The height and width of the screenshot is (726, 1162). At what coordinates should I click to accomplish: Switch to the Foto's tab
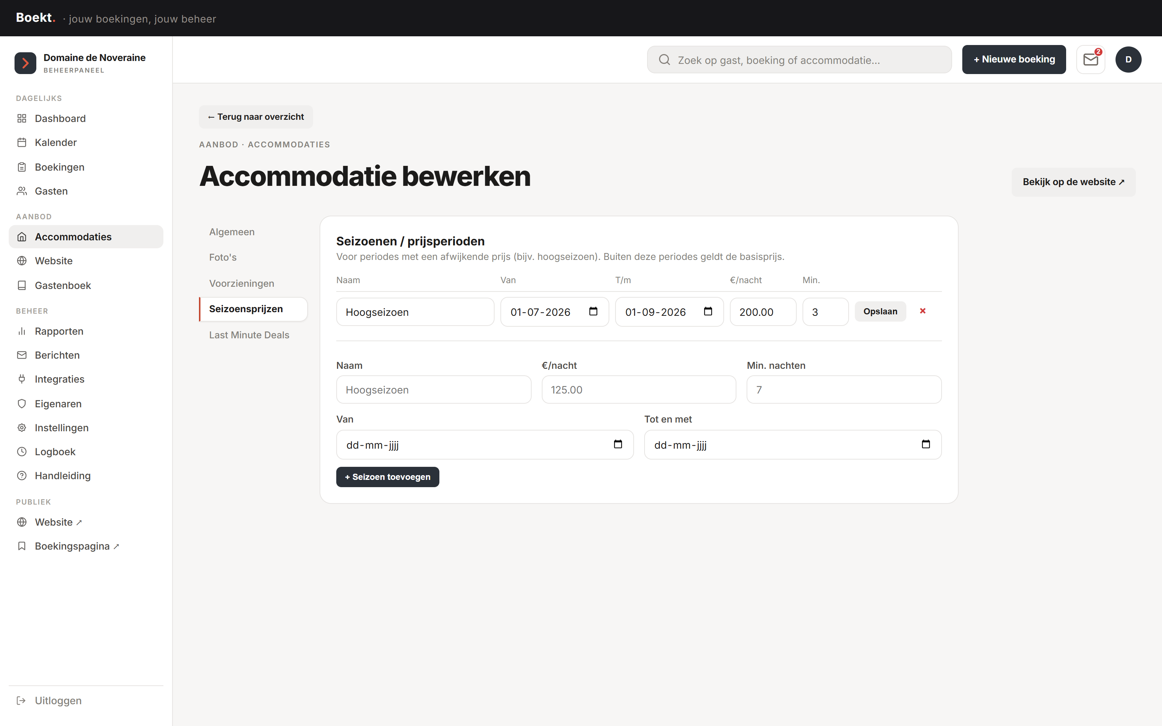[253, 257]
